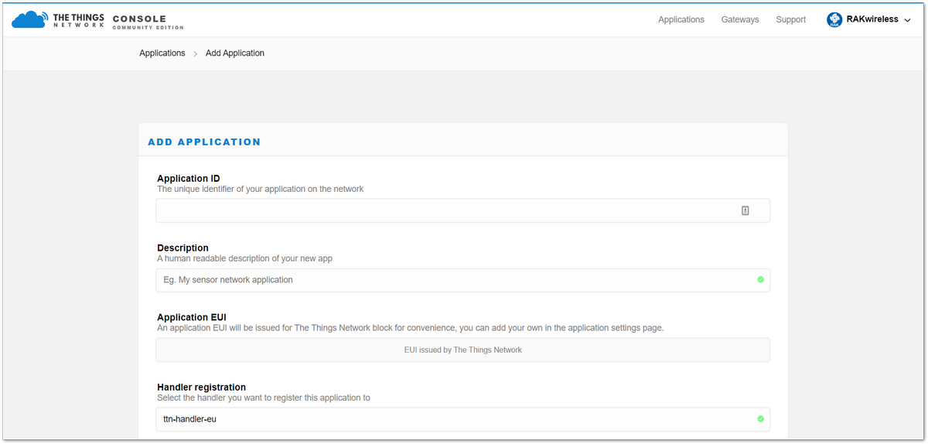Click the ADD APPLICATION panel heading
The image size is (928, 444).
[204, 142]
